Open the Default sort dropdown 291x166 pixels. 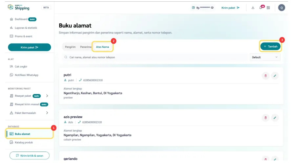coord(265,57)
